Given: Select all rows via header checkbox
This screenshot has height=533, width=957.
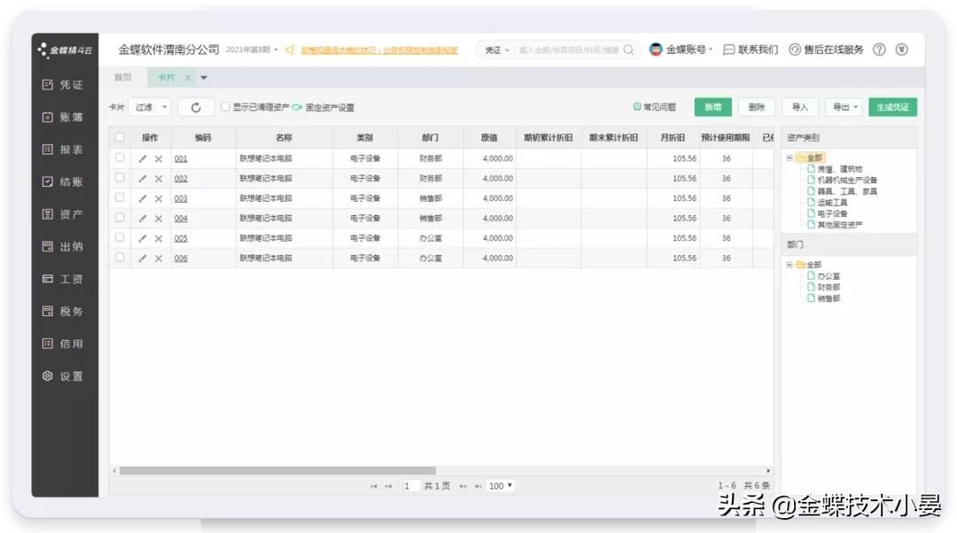Looking at the screenshot, I should click(x=121, y=138).
